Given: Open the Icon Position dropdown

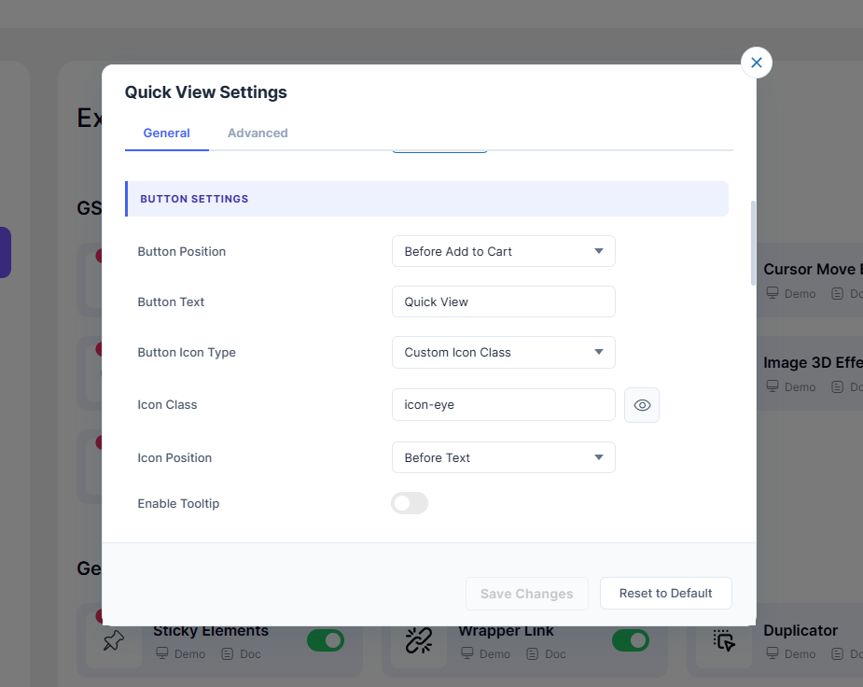Looking at the screenshot, I should (503, 457).
